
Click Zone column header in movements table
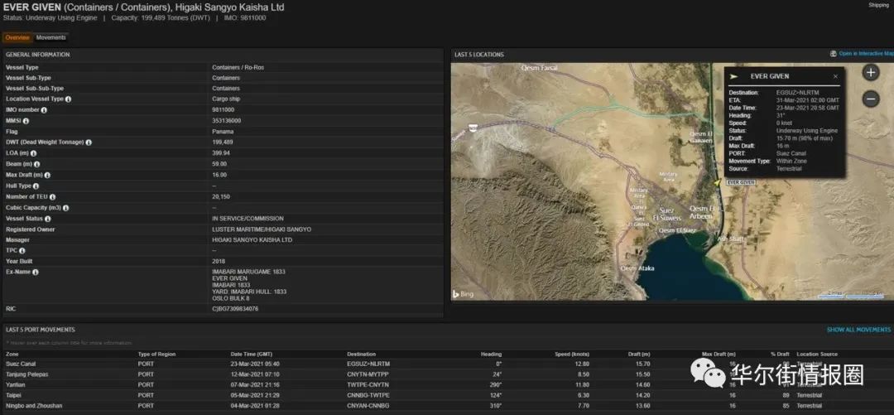12,355
